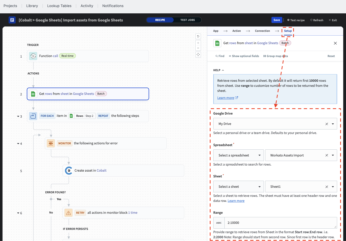Open the Workato Assets Import dropdown arrow
The height and width of the screenshot is (241, 346).
pos(333,155)
